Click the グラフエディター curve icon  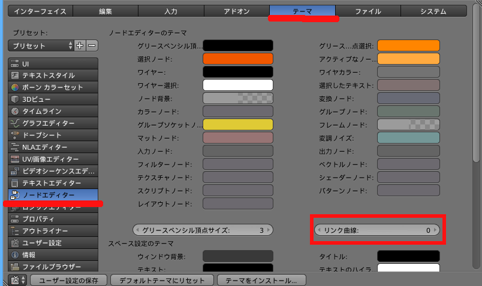tap(14, 123)
